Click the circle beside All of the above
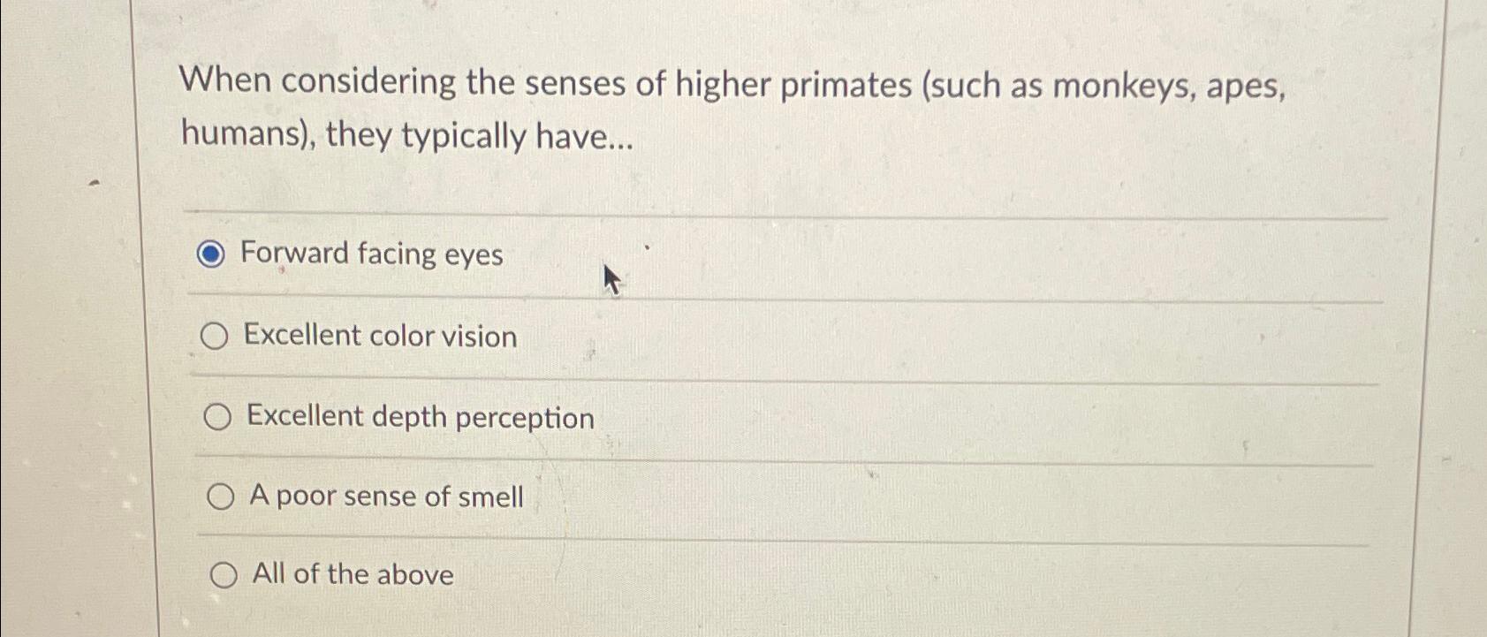This screenshot has height=637, width=1487. (x=224, y=575)
